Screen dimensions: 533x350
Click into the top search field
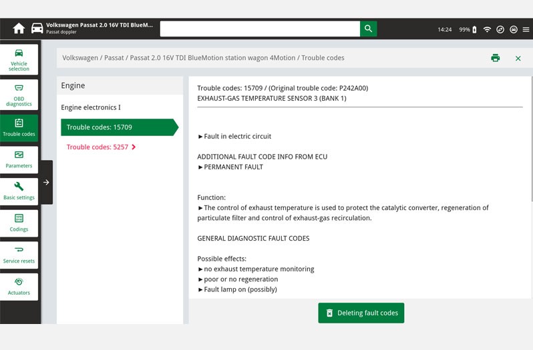[x=260, y=29]
